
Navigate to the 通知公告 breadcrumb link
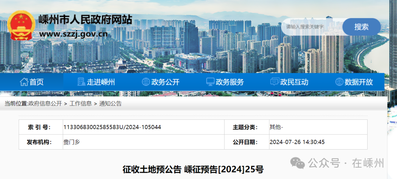click(110, 104)
